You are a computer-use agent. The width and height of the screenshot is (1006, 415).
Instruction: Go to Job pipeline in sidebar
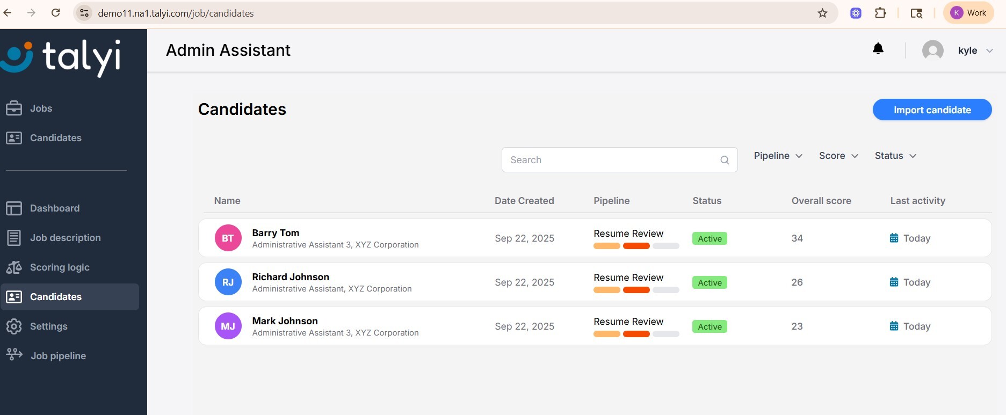(58, 355)
